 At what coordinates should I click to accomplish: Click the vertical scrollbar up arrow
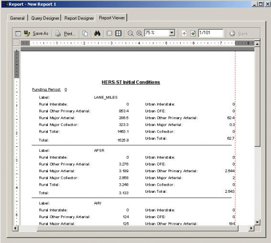point(257,44)
